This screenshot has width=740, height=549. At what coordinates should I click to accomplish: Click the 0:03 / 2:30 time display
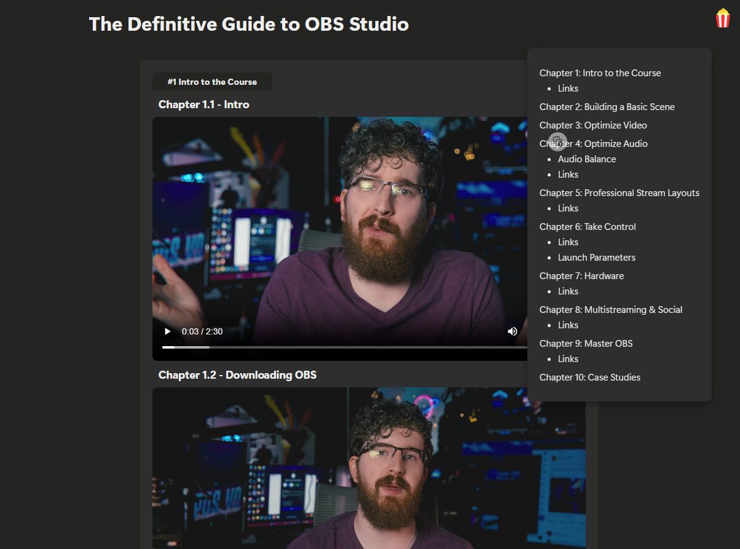202,331
